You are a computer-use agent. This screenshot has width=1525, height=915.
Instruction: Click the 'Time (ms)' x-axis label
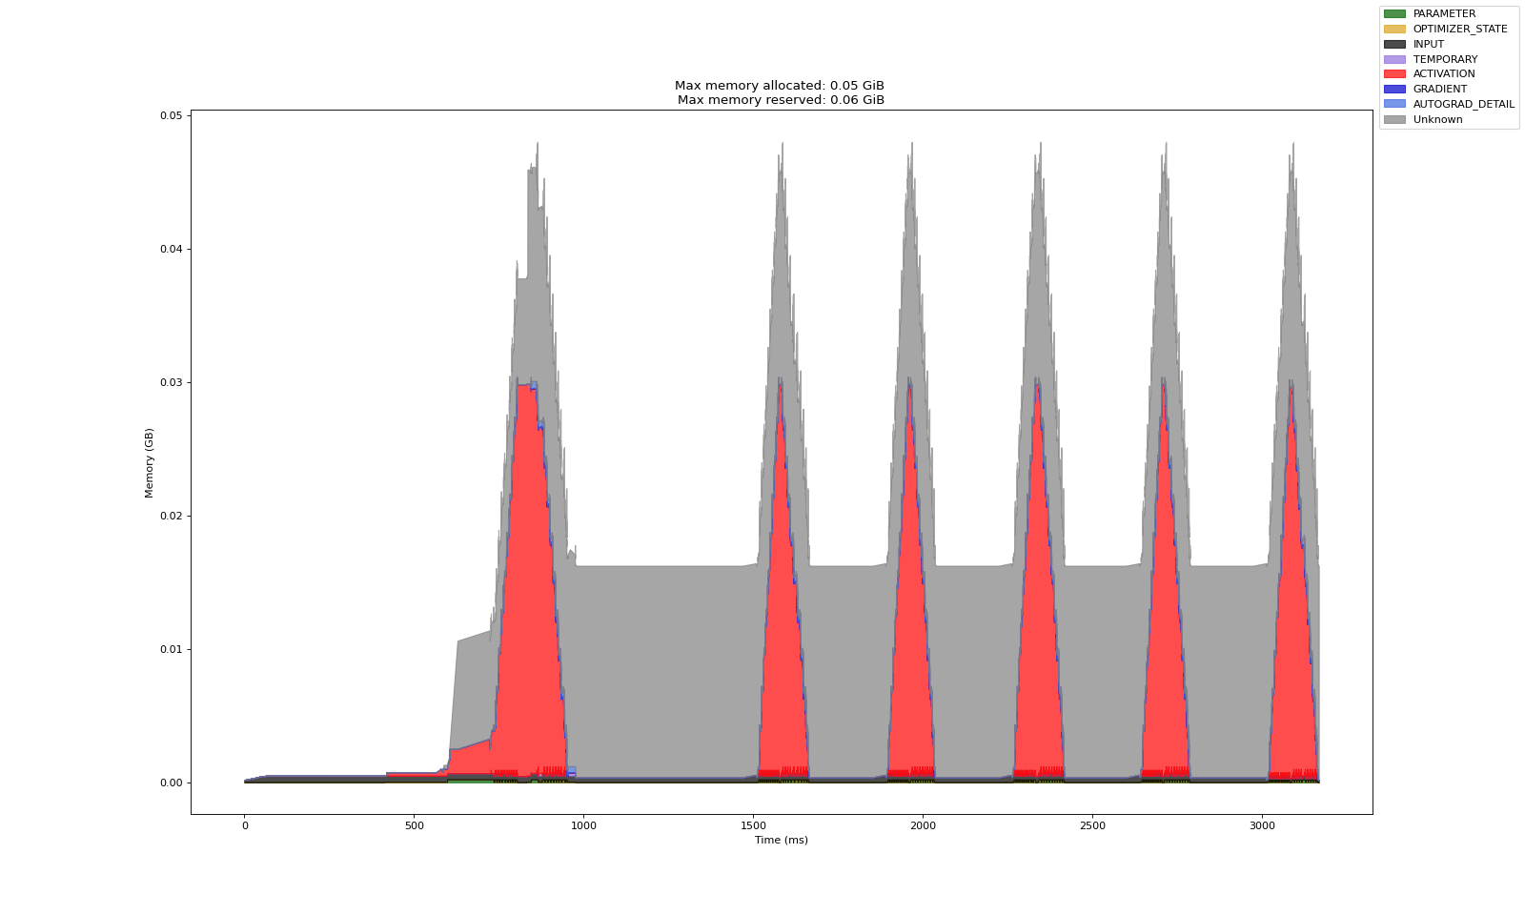[782, 840]
